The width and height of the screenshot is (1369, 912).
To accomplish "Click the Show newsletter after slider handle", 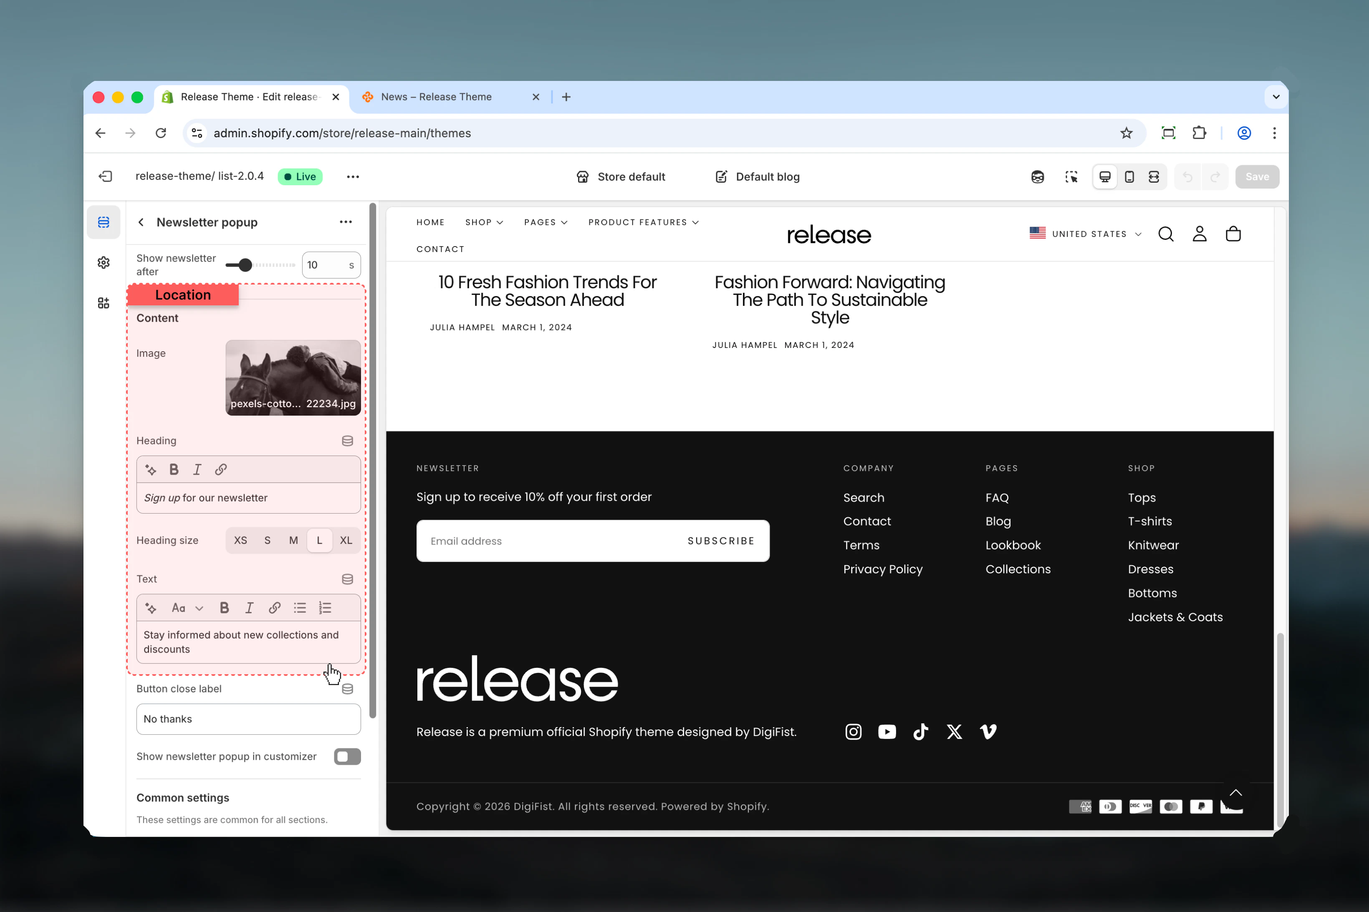I will [245, 265].
